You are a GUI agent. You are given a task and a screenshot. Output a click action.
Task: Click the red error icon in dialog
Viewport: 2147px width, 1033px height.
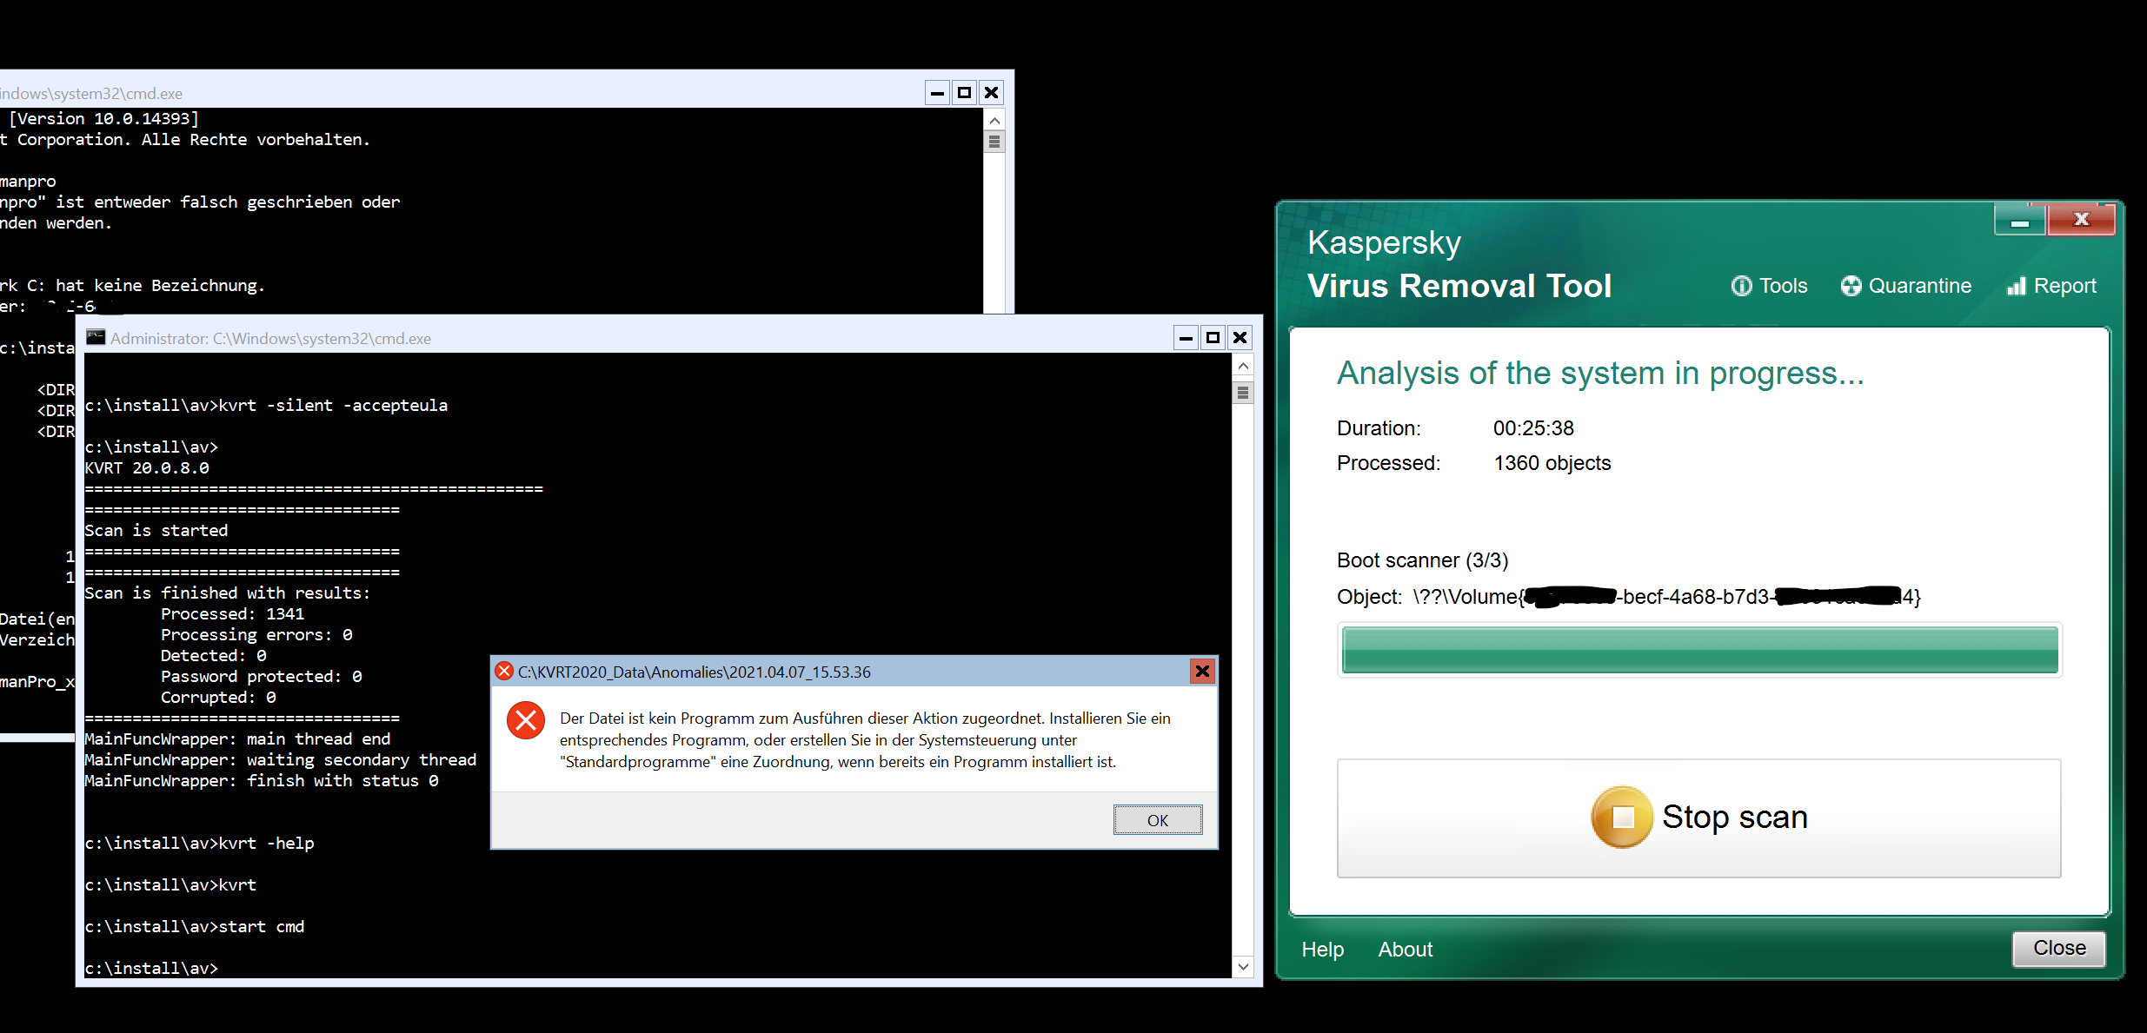click(x=526, y=720)
